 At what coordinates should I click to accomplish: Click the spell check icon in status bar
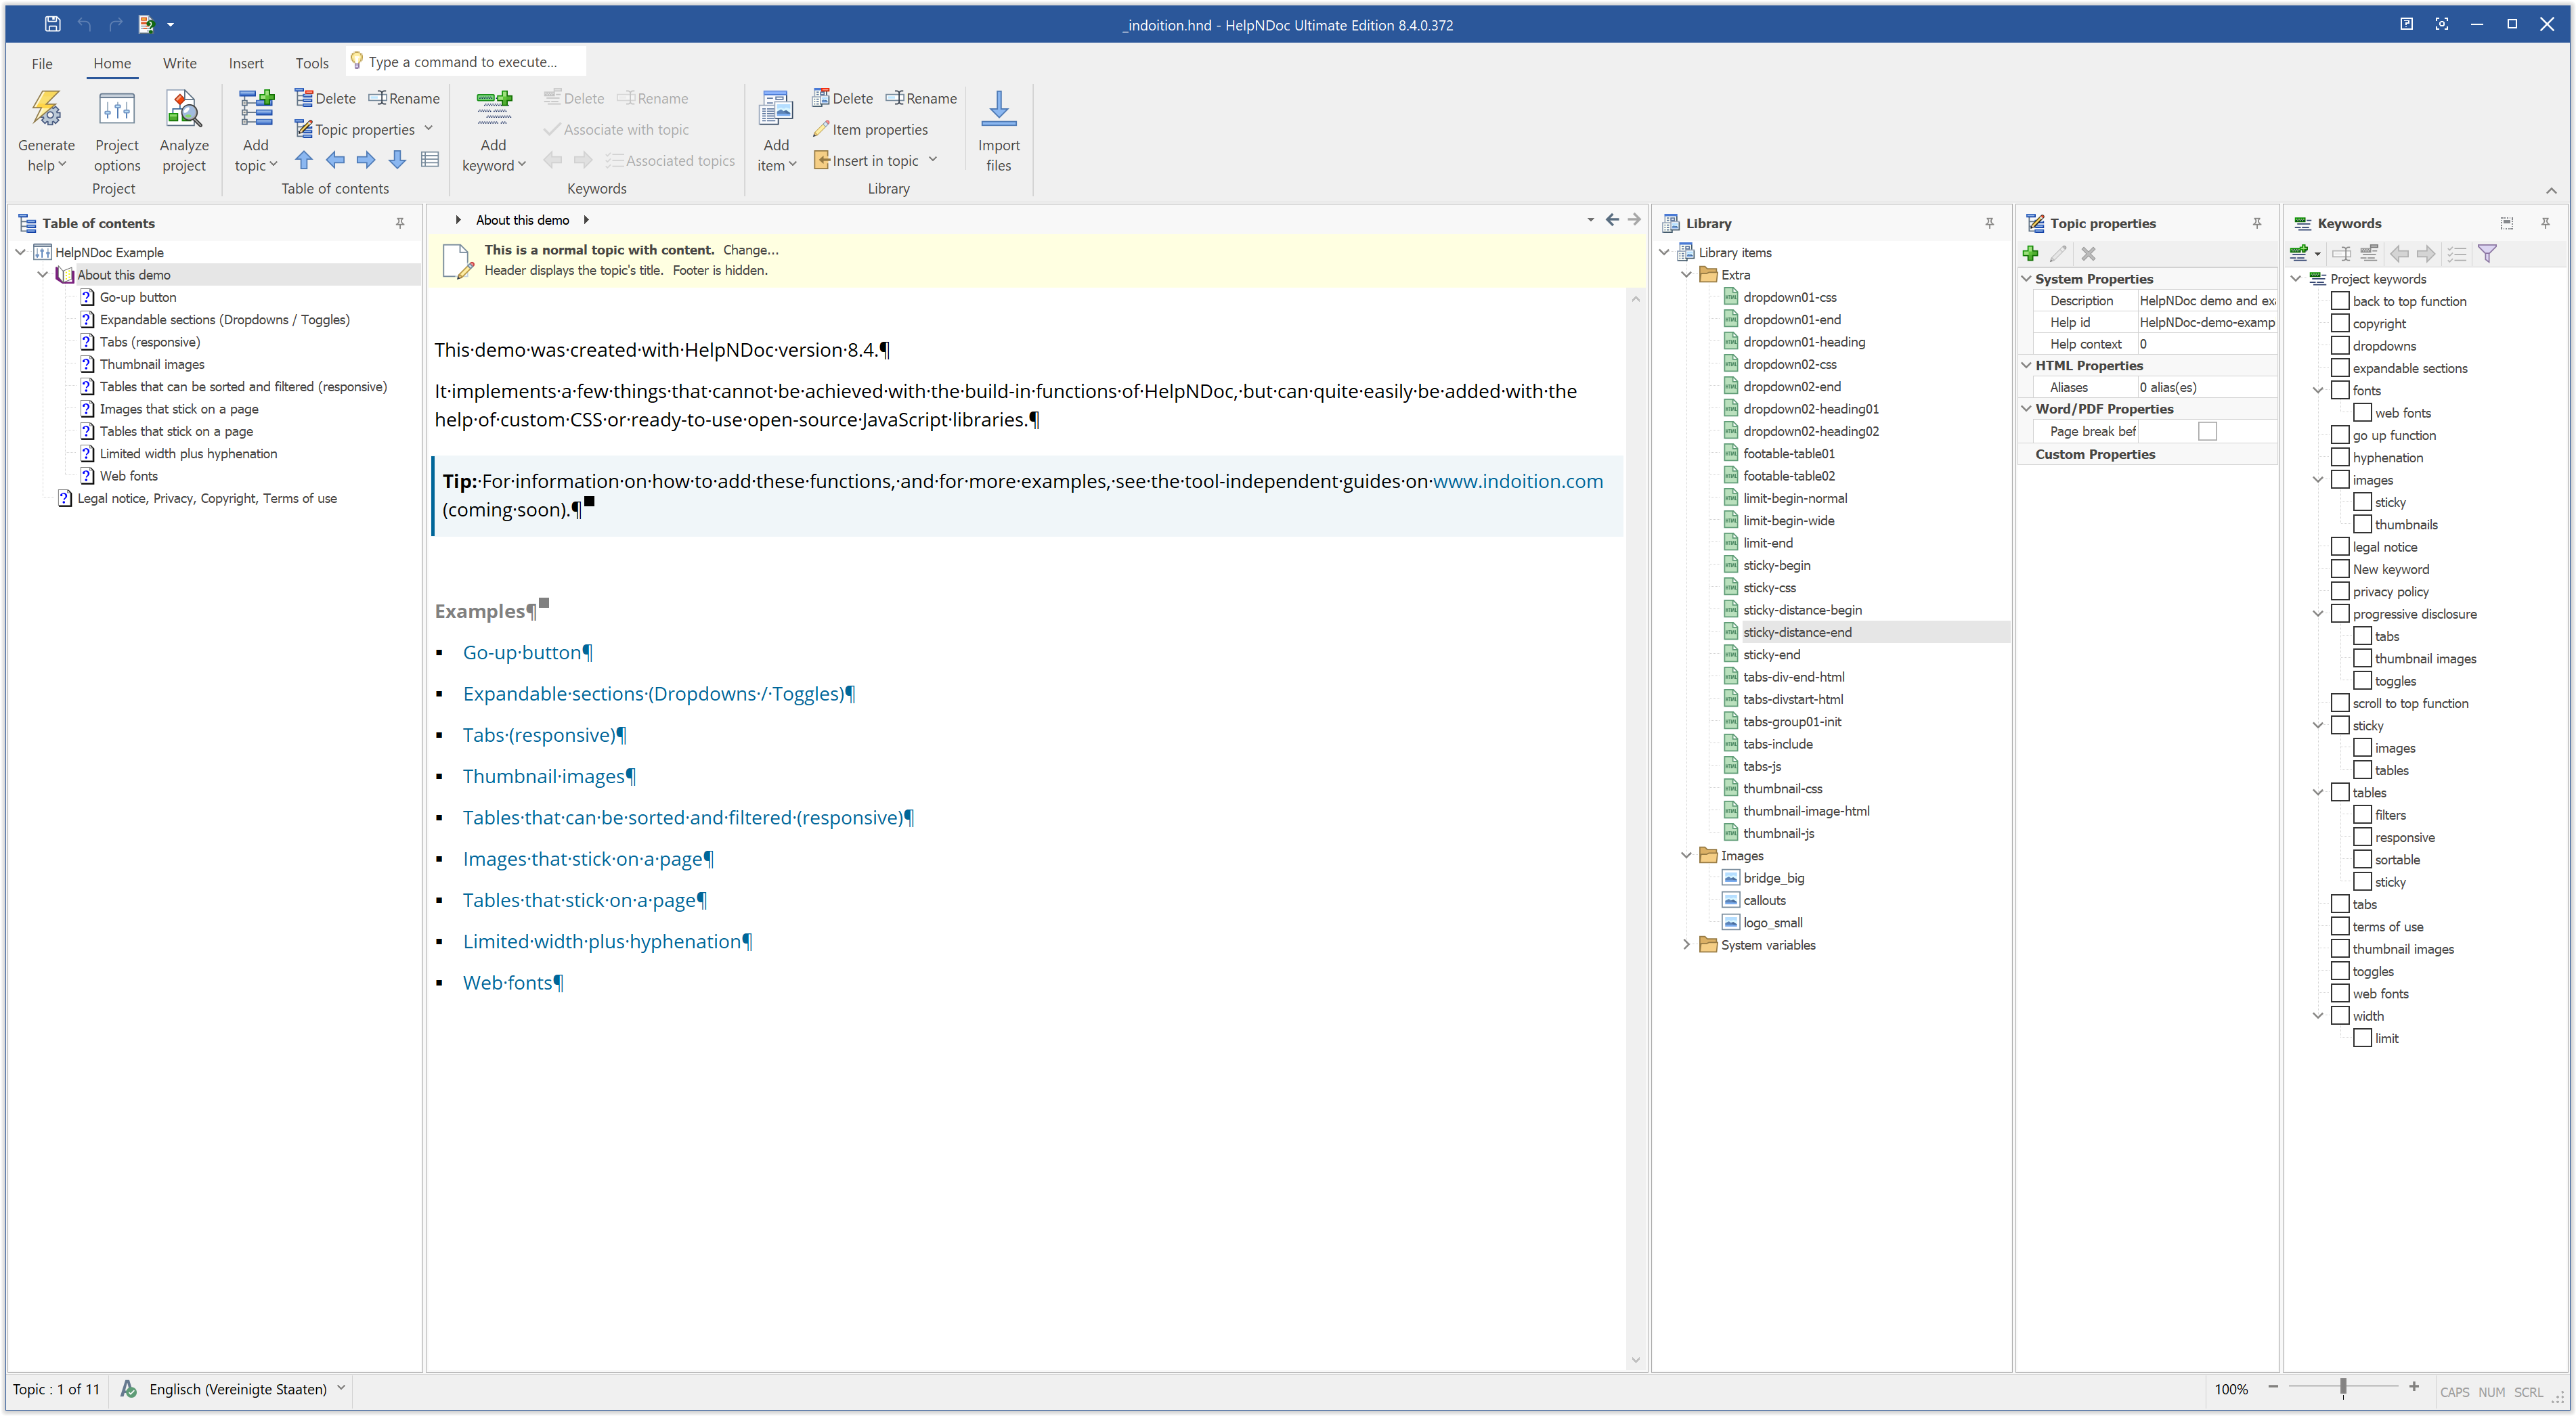click(x=129, y=1389)
